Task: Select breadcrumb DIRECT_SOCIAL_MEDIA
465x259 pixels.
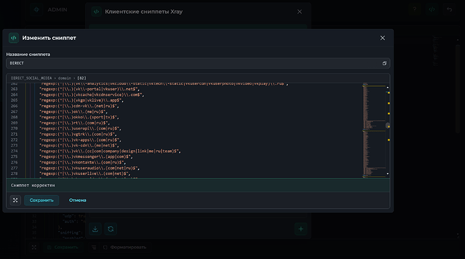Action: pyautogui.click(x=32, y=78)
